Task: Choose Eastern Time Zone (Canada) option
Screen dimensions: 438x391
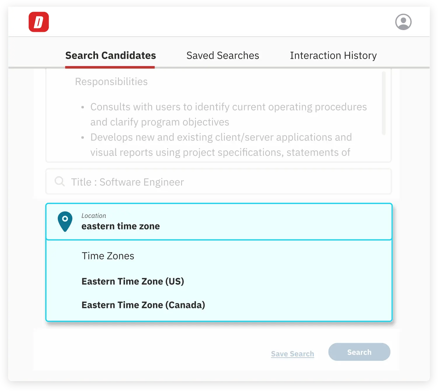Action: [143, 305]
